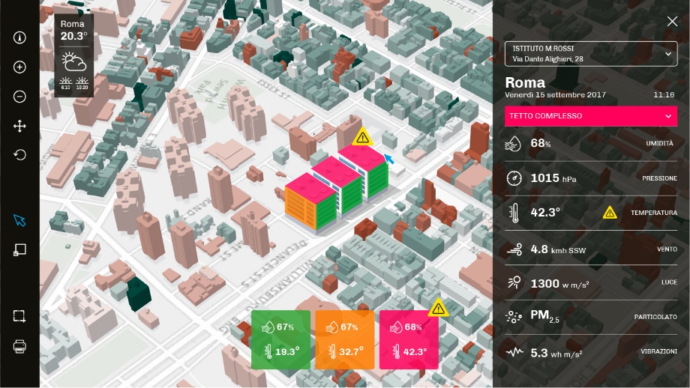Click the PRESSIONE label

click(659, 178)
